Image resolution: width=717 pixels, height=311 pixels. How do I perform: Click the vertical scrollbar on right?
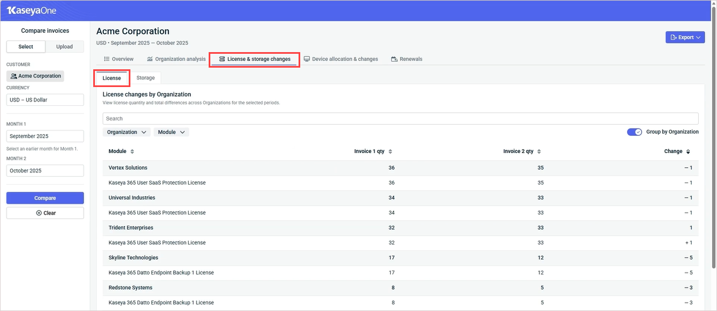pos(713,139)
